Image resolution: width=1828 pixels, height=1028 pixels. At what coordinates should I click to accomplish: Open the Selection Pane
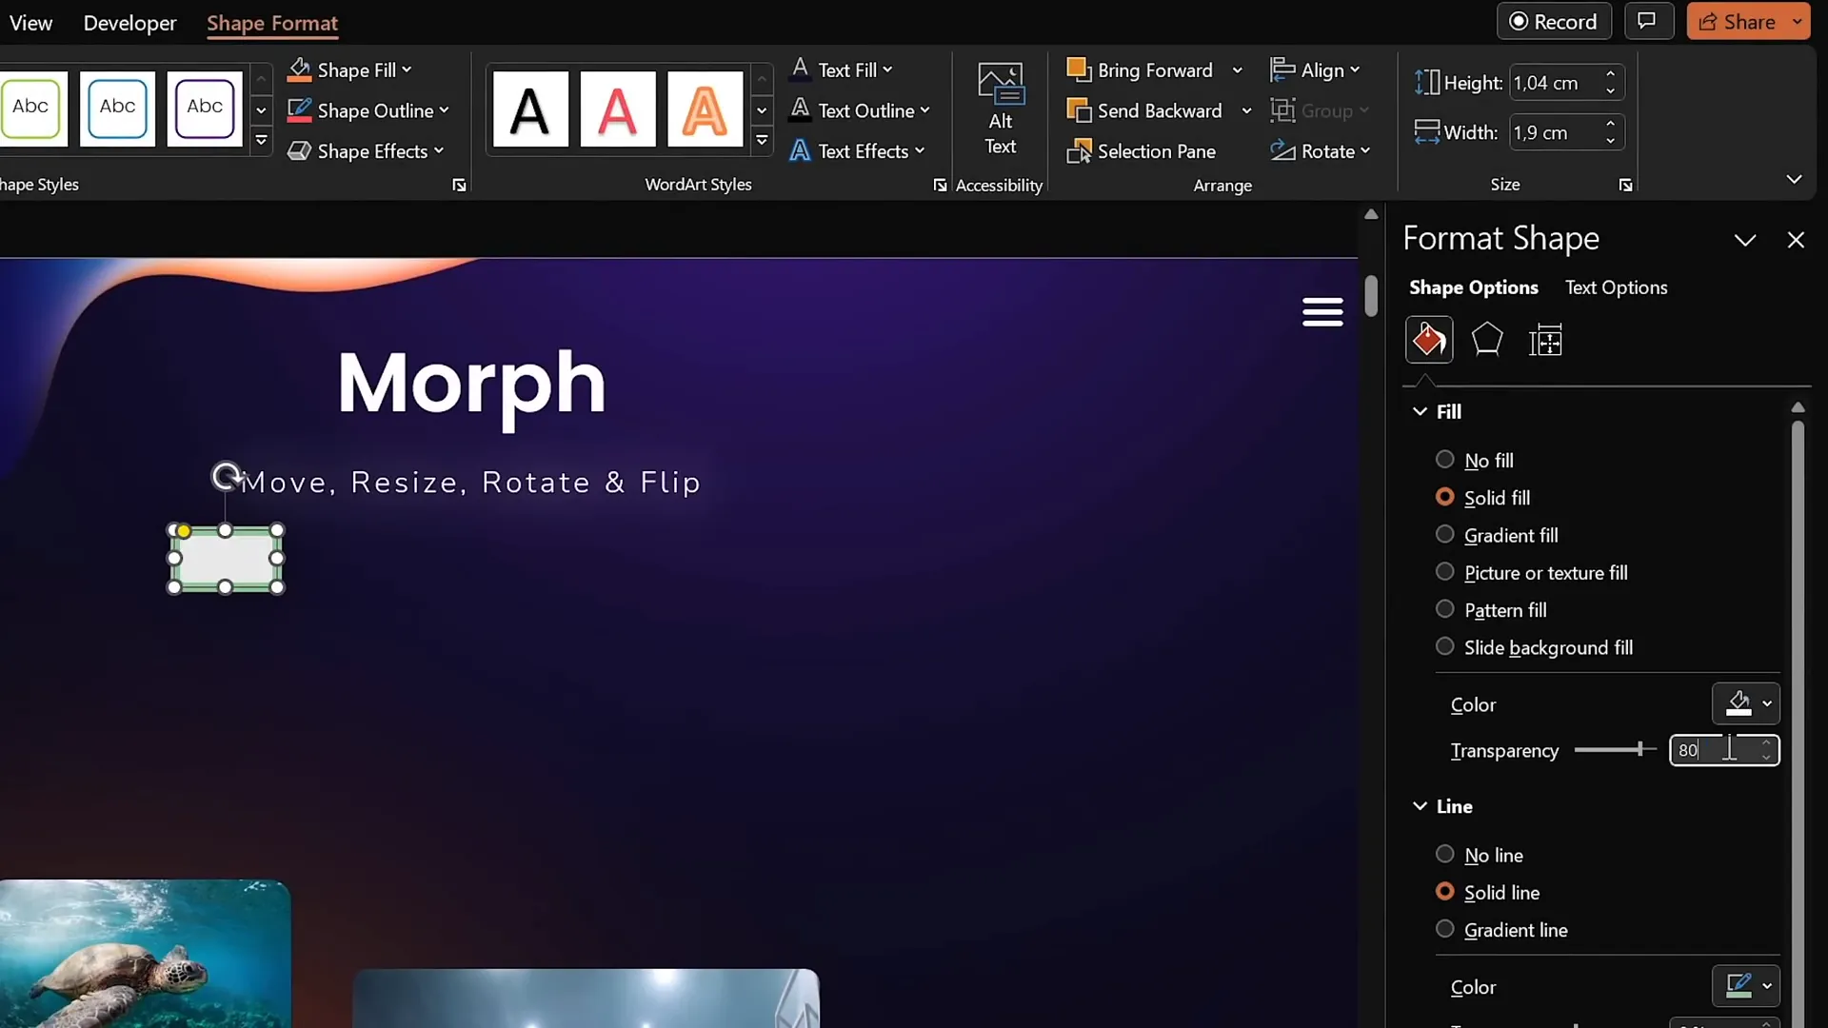[x=1142, y=151]
